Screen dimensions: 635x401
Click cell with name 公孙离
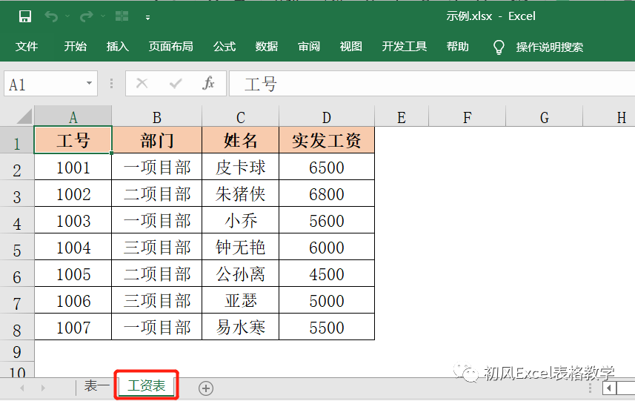click(x=241, y=274)
